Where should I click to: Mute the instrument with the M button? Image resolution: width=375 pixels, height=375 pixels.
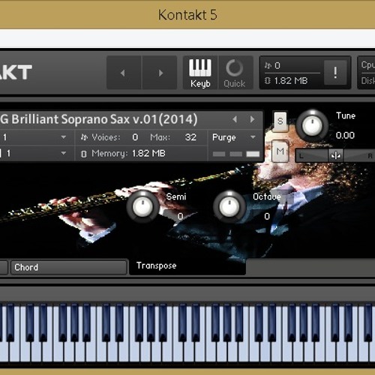[x=280, y=151]
